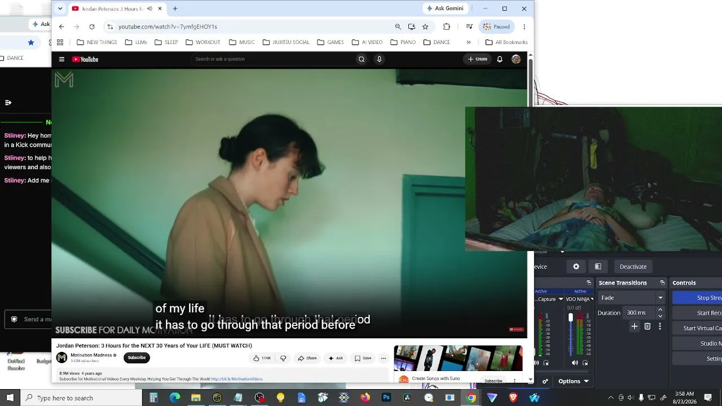This screenshot has width=722, height=406.
Task: Open more actions for the video
Action: pos(384,358)
